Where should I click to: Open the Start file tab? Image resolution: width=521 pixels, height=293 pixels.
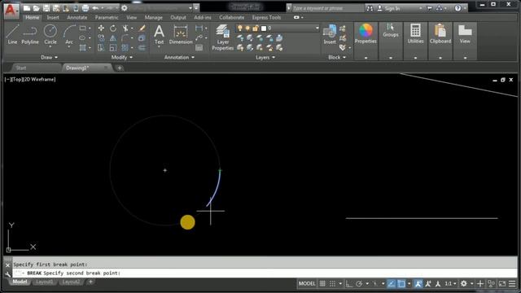coord(21,68)
